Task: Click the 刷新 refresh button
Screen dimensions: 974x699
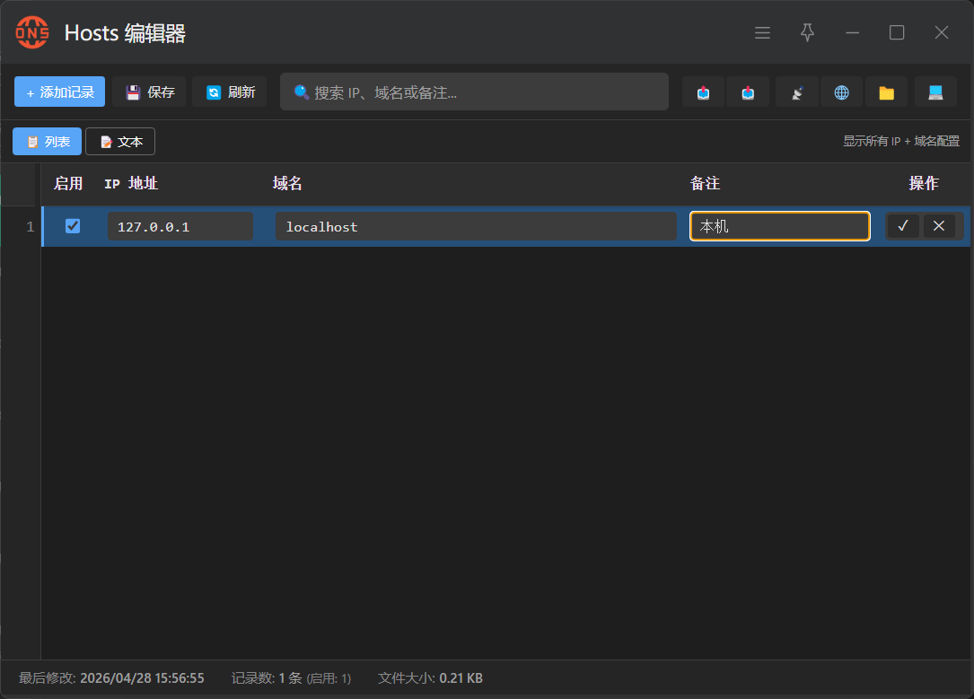Action: [x=230, y=92]
